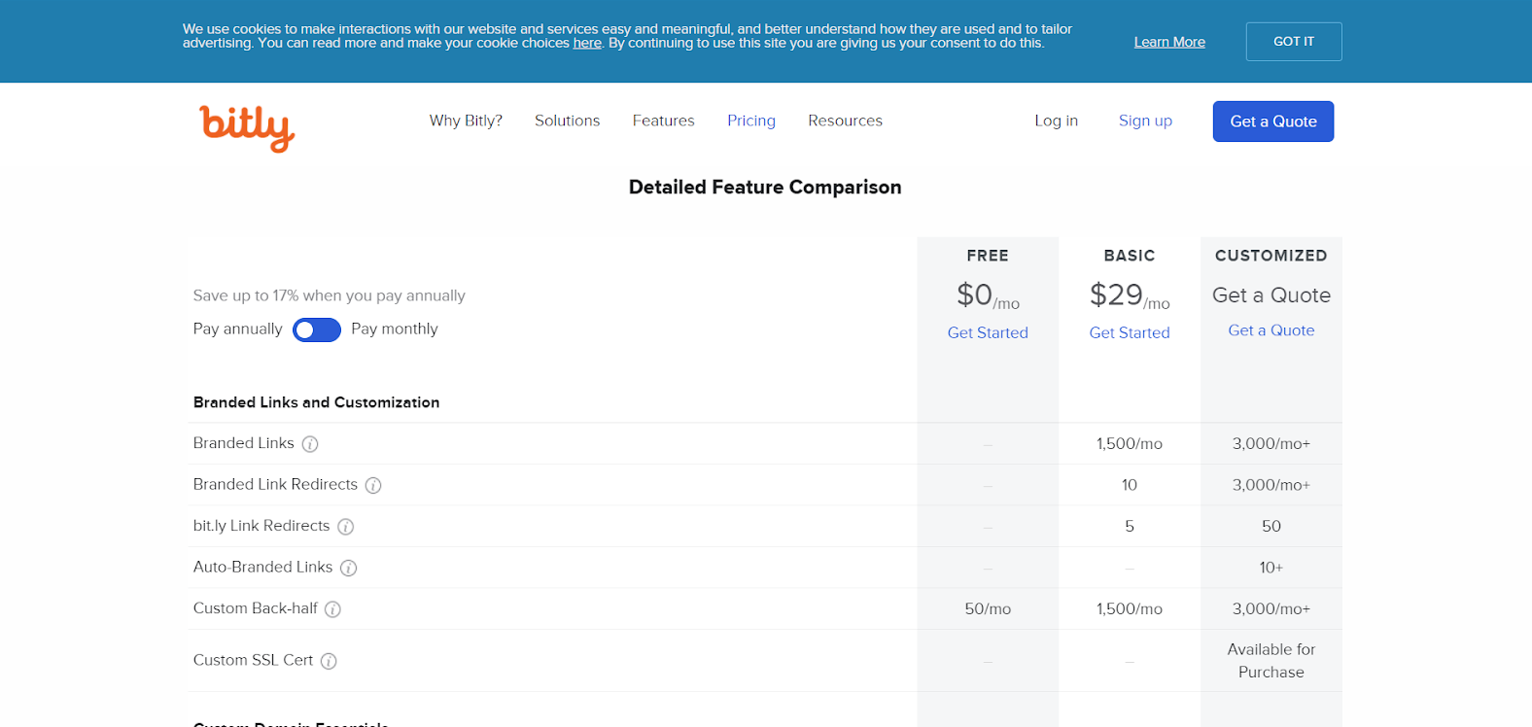Click the bit.ly Link Redirects row label

(x=261, y=526)
